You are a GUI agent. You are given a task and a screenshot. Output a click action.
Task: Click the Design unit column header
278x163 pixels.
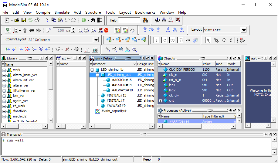145,64
